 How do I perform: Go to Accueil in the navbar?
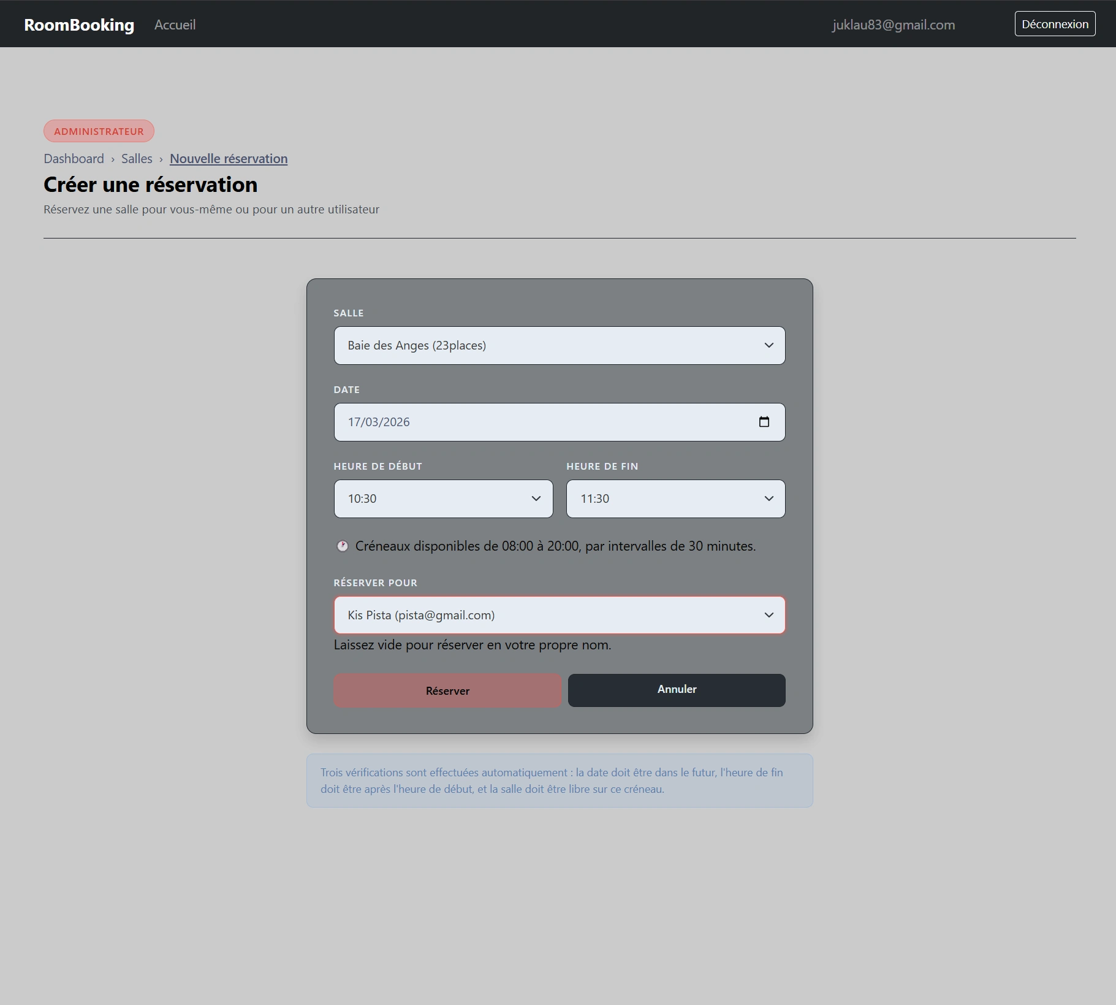(x=175, y=25)
